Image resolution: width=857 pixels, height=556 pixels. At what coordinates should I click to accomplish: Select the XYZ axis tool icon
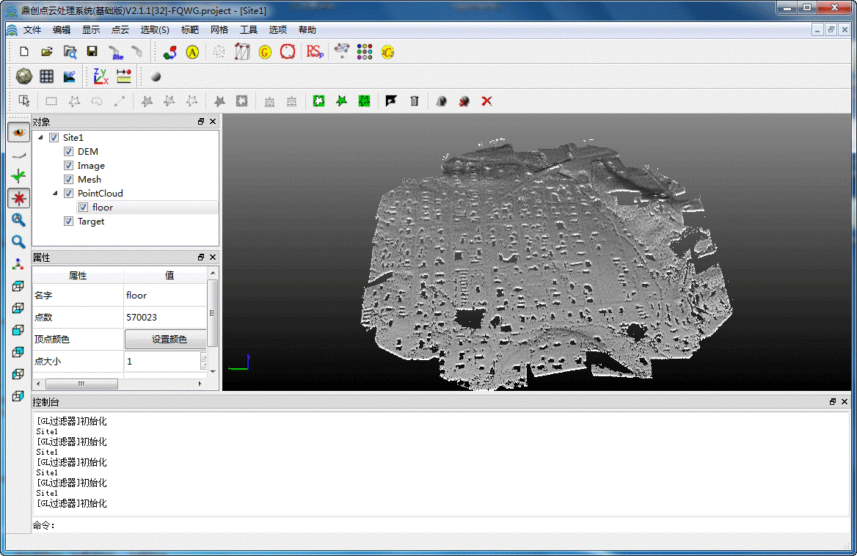pyautogui.click(x=101, y=76)
